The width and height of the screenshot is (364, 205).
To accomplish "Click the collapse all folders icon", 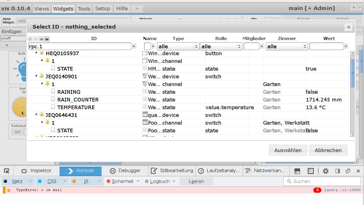I will tap(41, 39).
